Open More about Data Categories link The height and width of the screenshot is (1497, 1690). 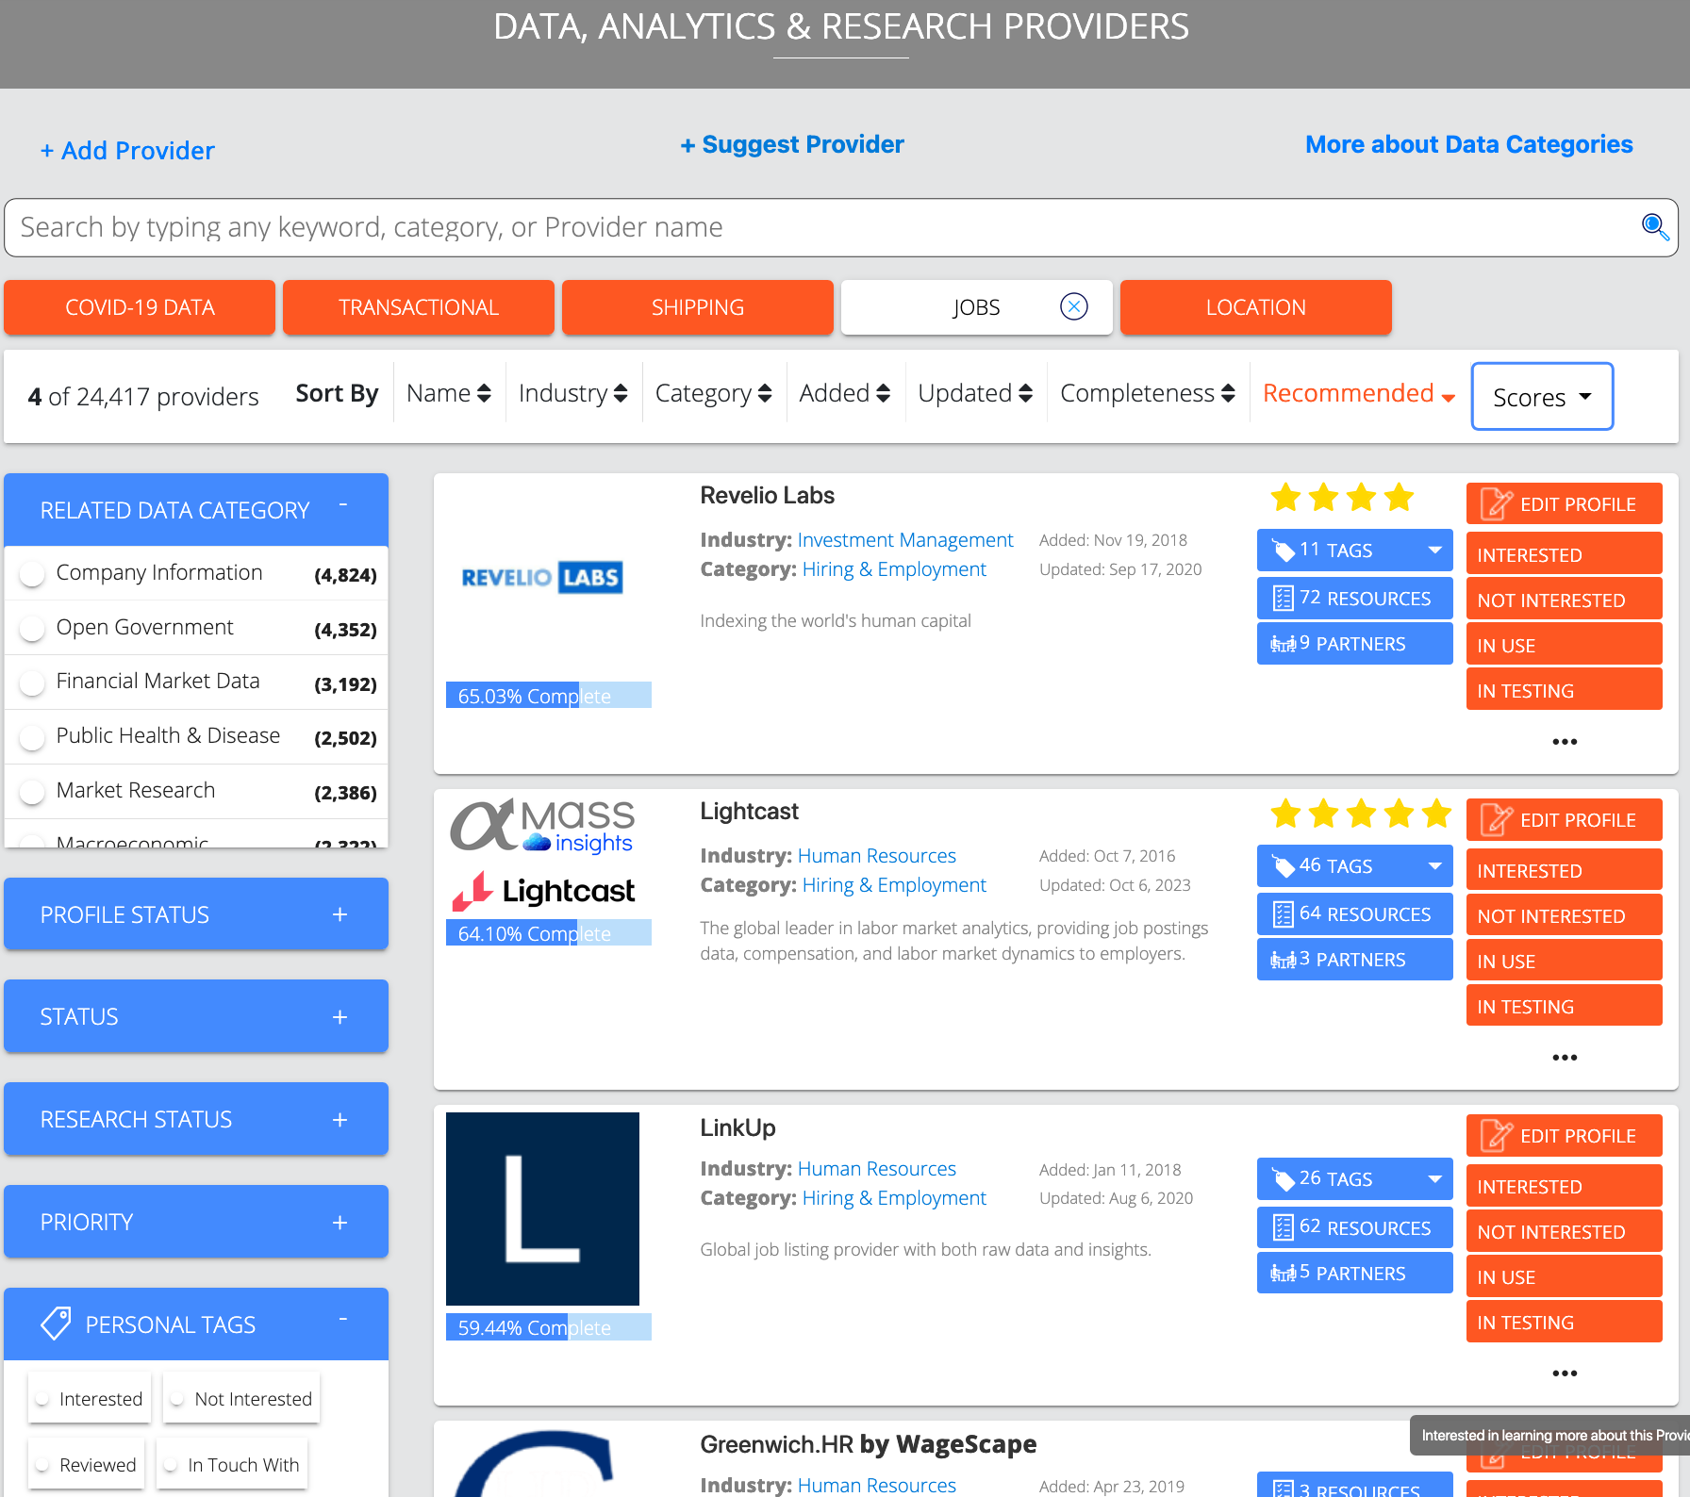[x=1468, y=144]
